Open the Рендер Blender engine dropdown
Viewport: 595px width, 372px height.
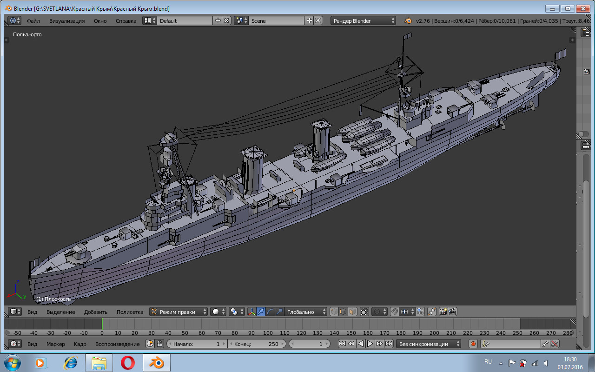(364, 20)
